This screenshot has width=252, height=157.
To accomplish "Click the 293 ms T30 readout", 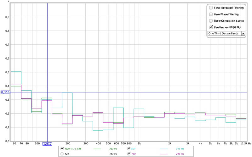I will point(180,154).
